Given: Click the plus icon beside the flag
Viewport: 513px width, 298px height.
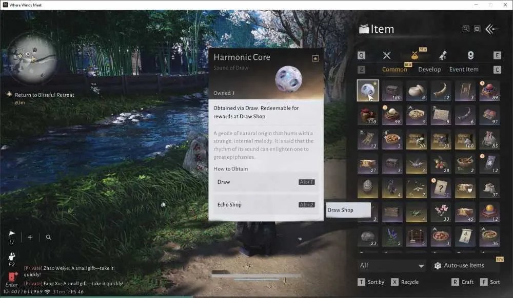Looking at the screenshot, I should [30, 237].
